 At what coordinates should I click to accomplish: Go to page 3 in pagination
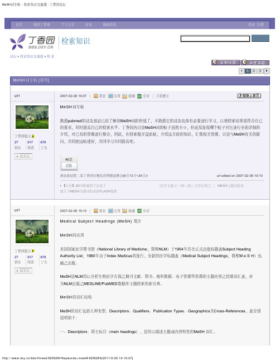[x=260, y=71]
